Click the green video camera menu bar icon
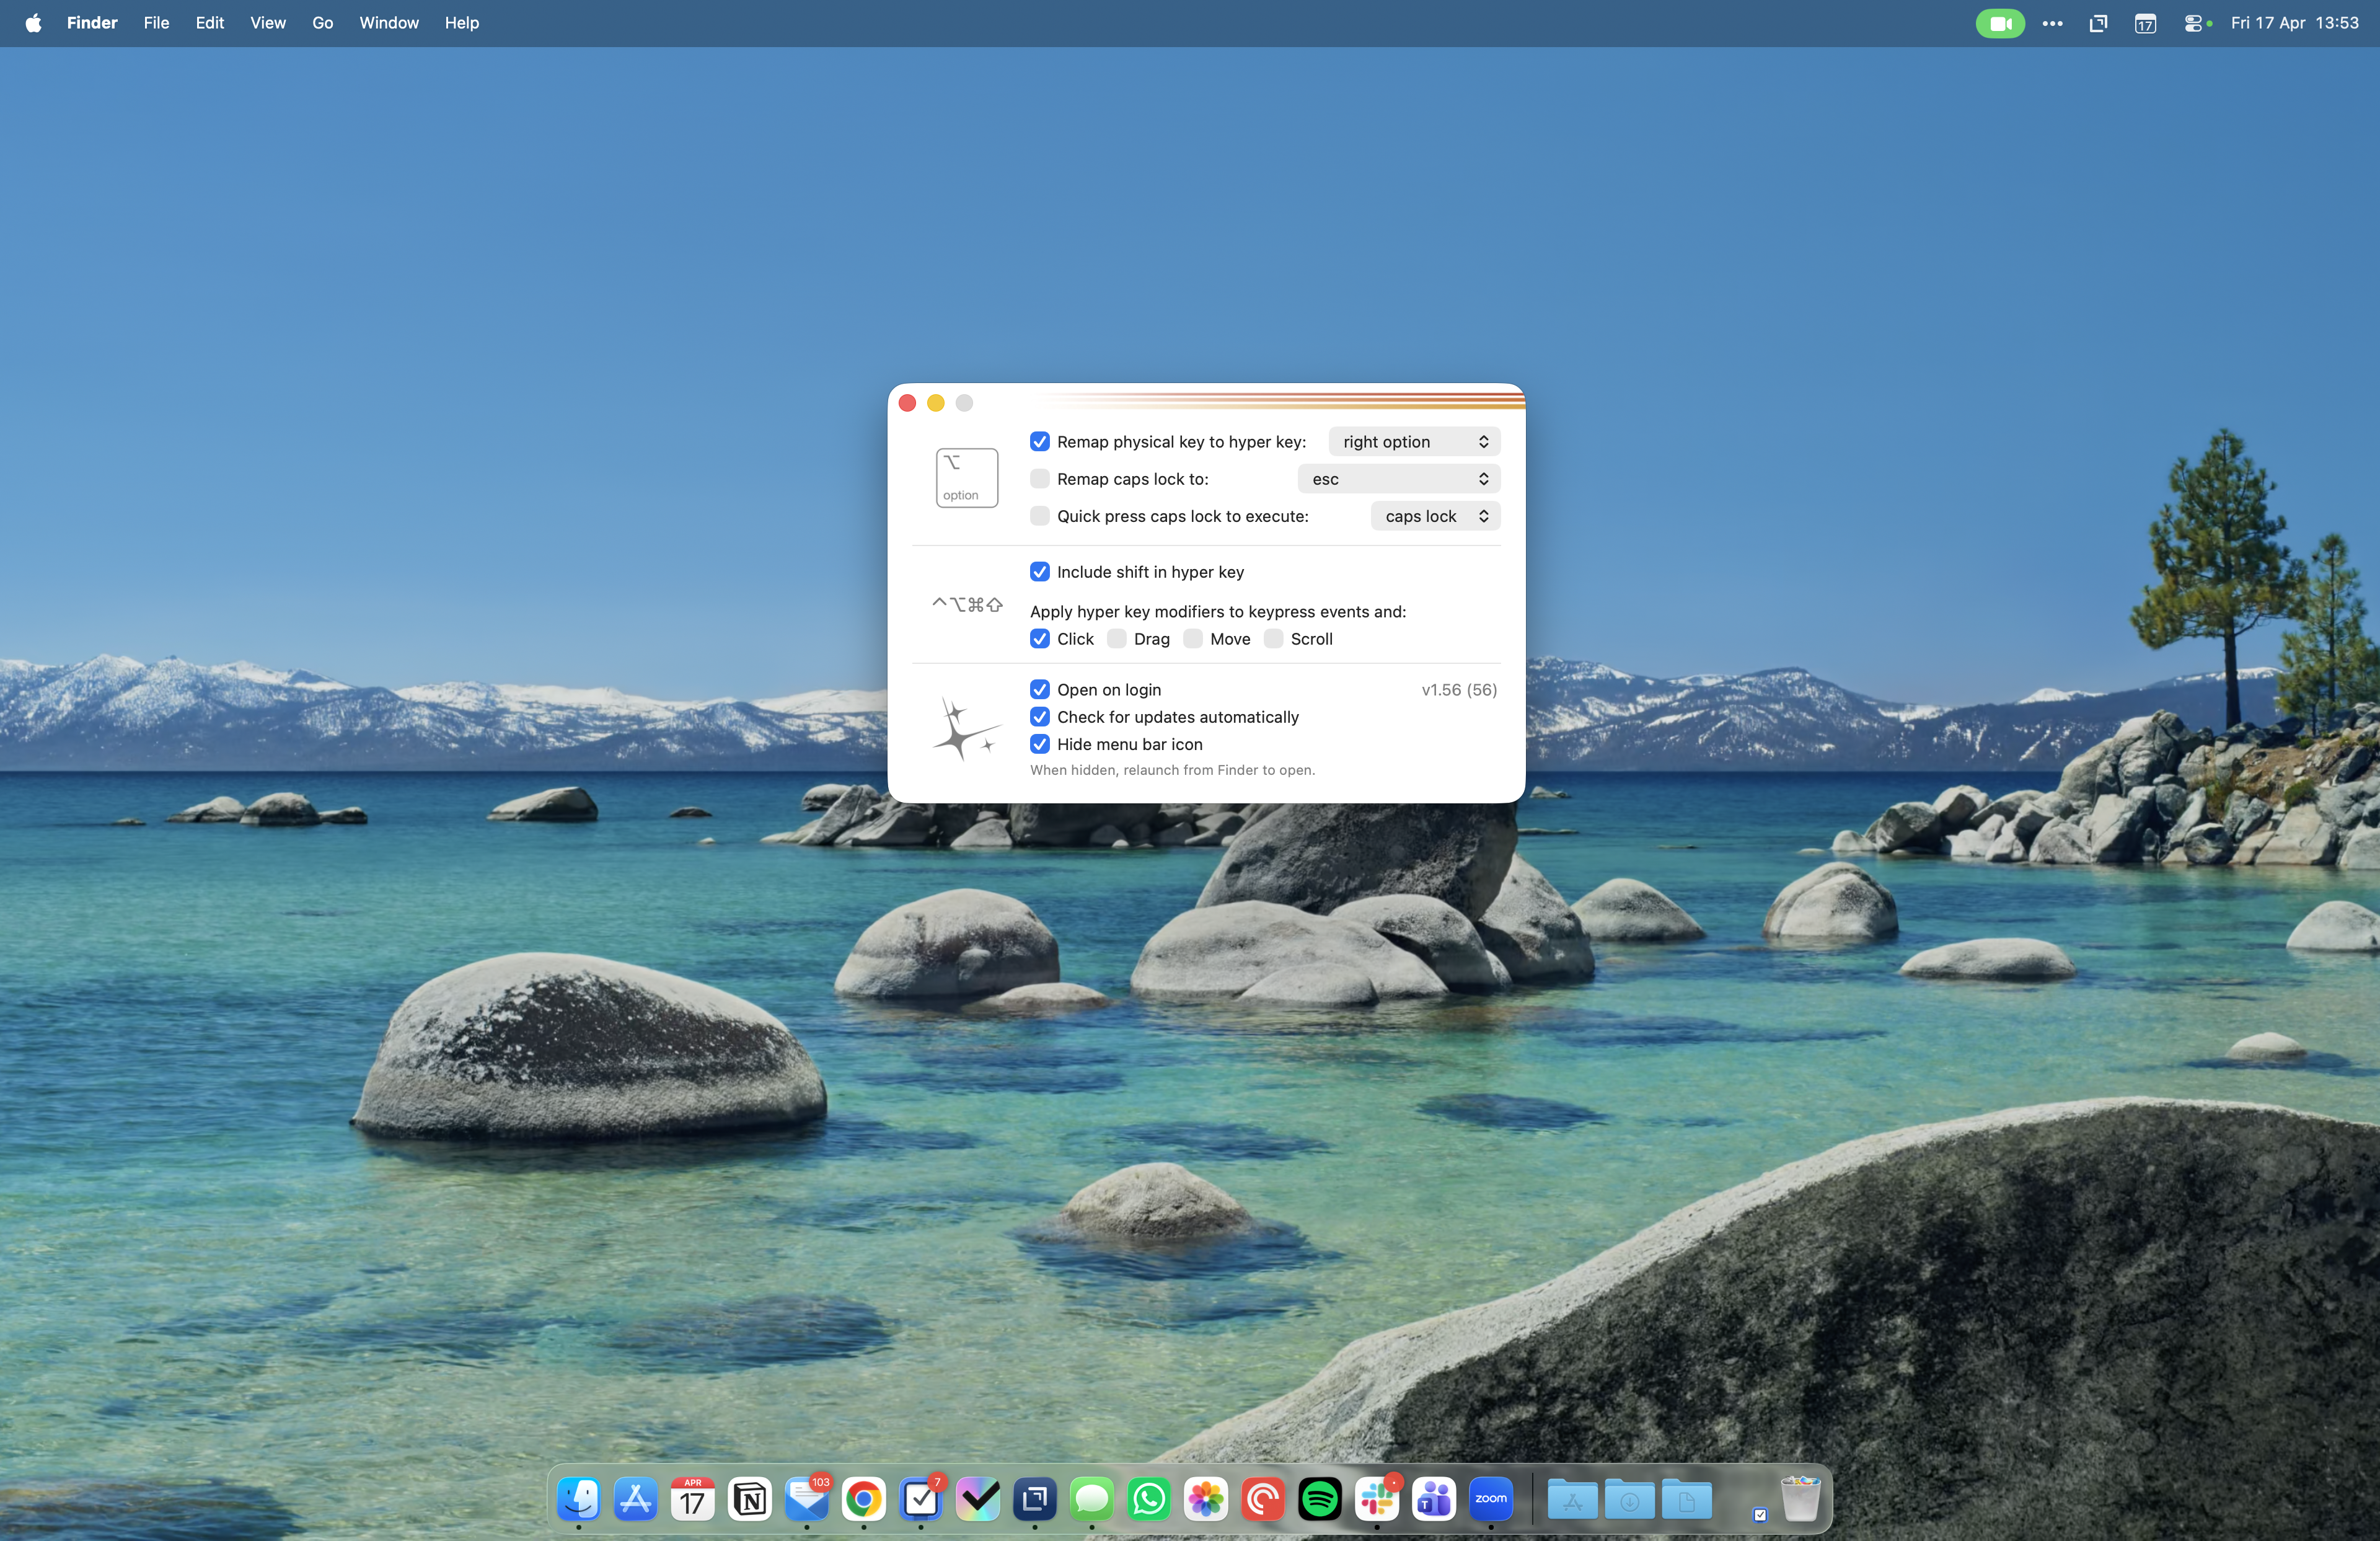 (2000, 23)
